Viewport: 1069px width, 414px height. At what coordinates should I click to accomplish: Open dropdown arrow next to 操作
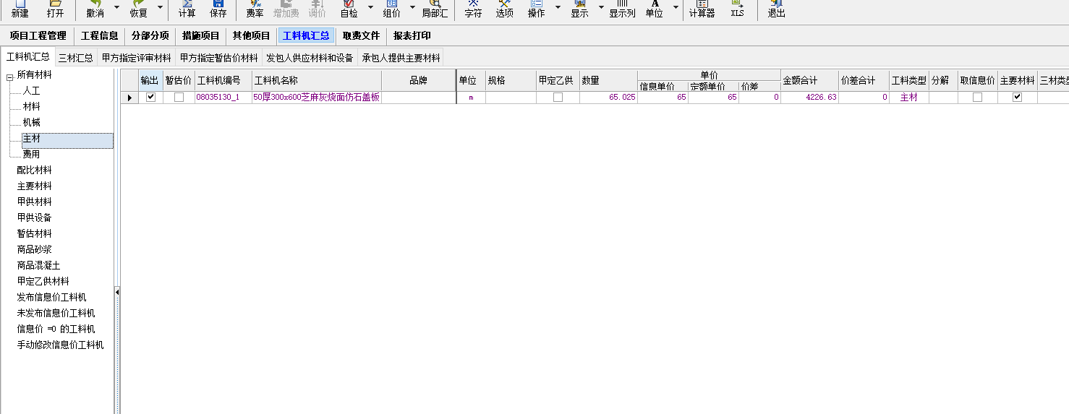click(558, 7)
